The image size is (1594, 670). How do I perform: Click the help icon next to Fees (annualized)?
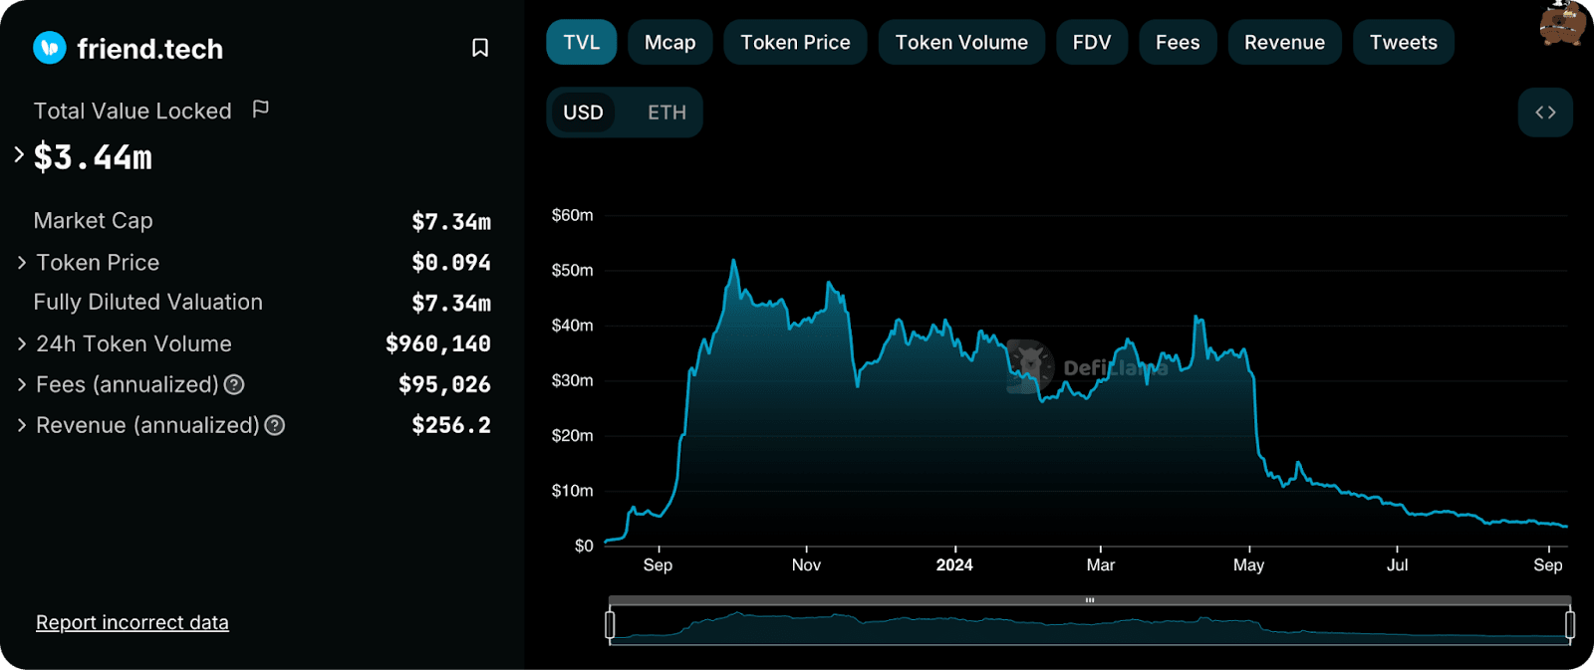point(234,384)
